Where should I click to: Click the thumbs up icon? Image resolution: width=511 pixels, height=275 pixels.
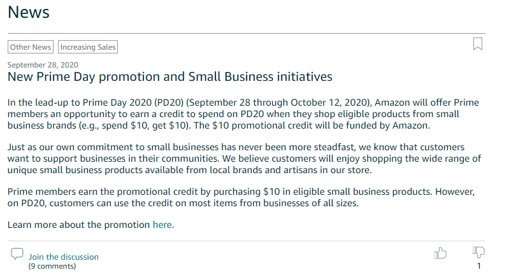(440, 253)
